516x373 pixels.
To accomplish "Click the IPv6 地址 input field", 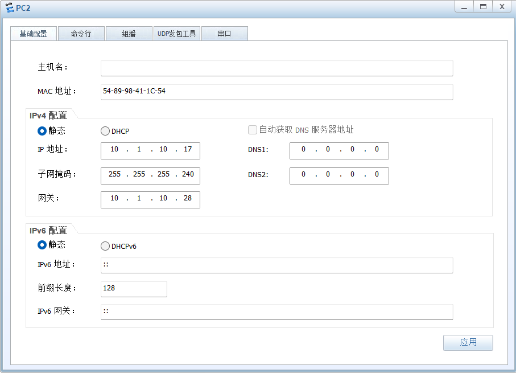I will click(276, 265).
